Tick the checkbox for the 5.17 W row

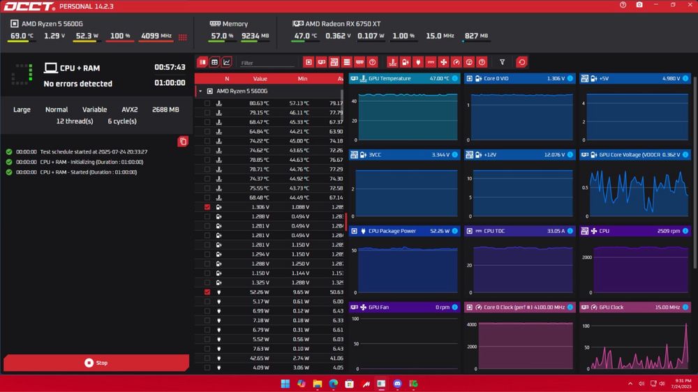(207, 302)
